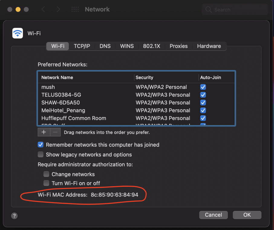Viewport: 274px width, 230px height.
Task: Switch to the Hardware tab
Action: click(x=209, y=46)
